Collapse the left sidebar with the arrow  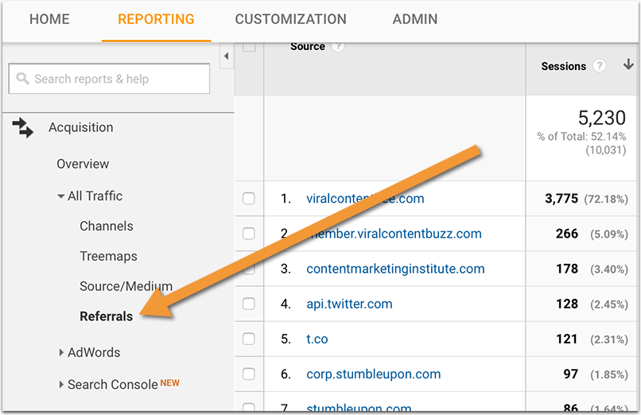point(226,56)
